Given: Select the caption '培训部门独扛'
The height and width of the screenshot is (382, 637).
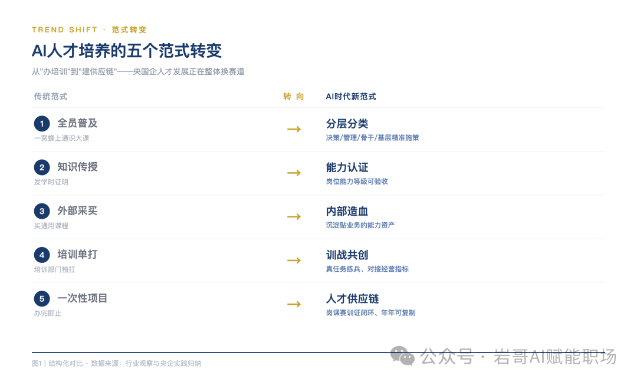Looking at the screenshot, I should pos(54,269).
